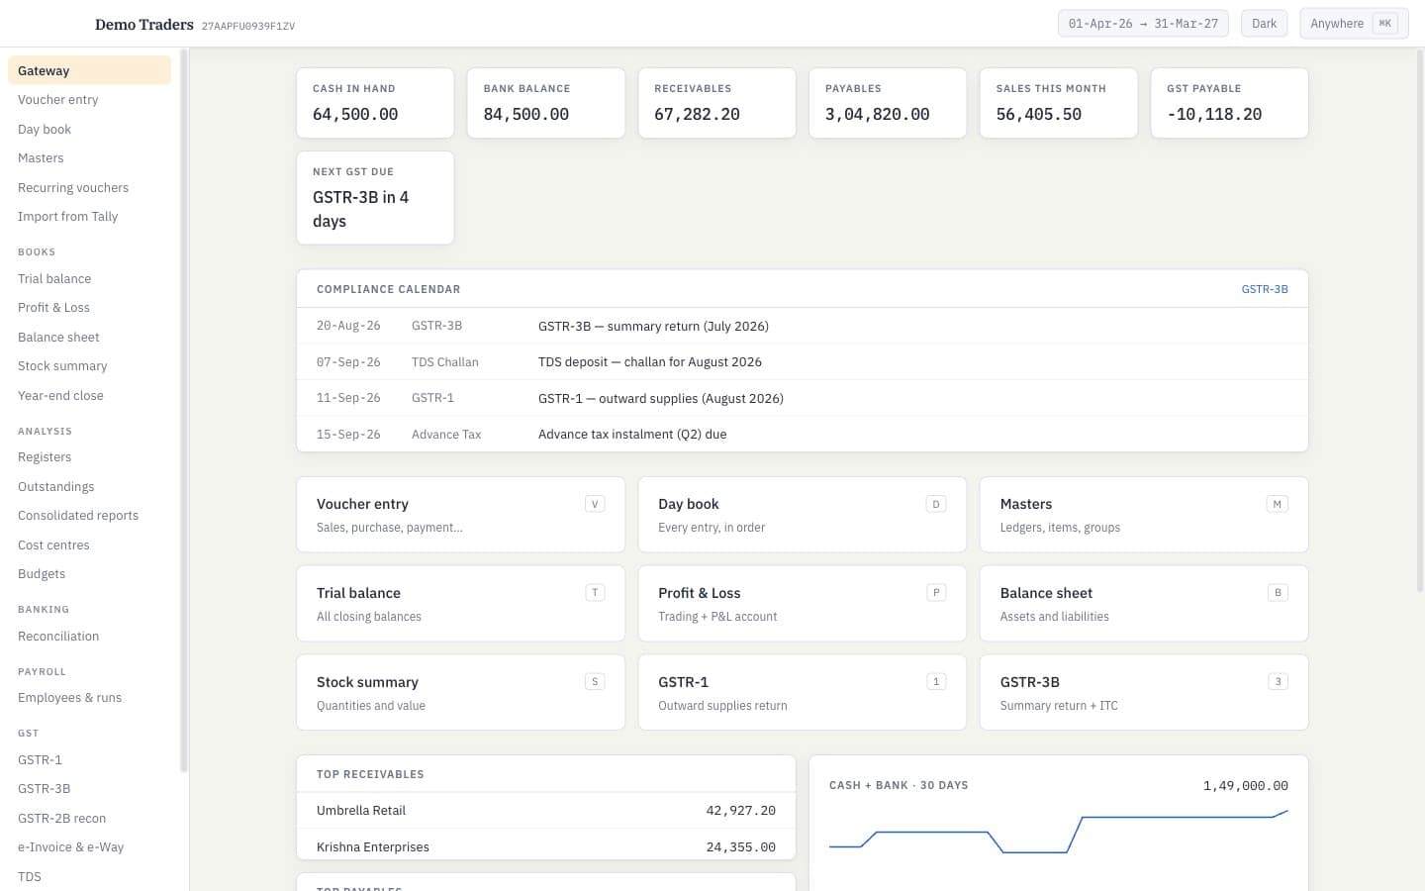This screenshot has height=891, width=1425.
Task: Open the Masters shortcut card
Action: pos(1144,515)
